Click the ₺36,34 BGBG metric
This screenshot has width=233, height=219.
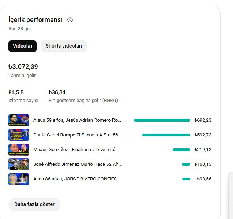pos(83,96)
